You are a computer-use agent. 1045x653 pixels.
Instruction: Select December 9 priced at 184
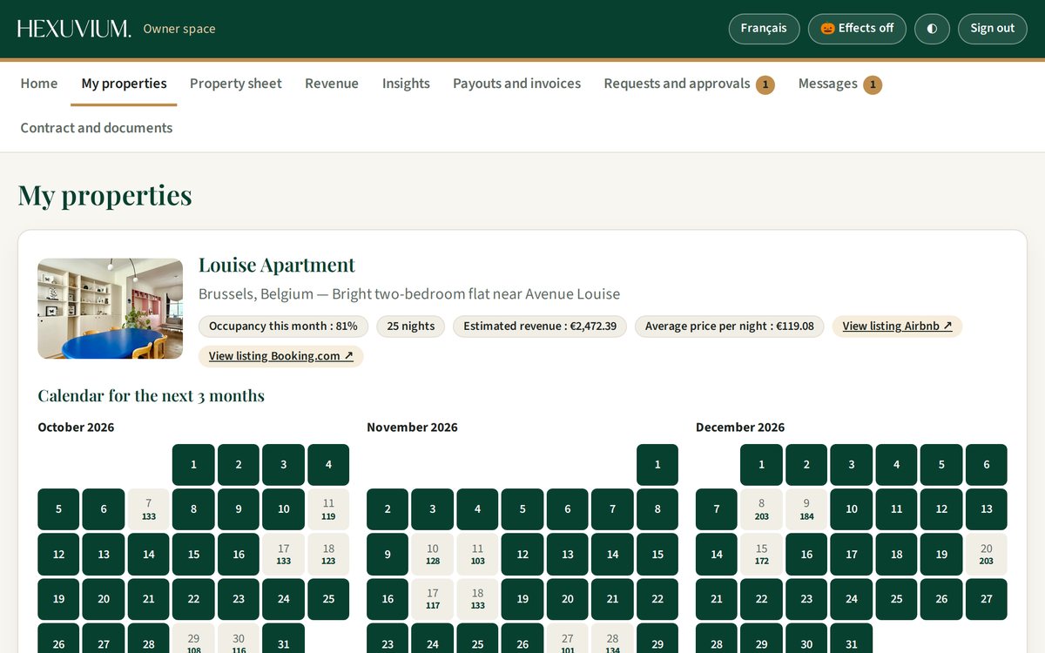[x=806, y=509]
